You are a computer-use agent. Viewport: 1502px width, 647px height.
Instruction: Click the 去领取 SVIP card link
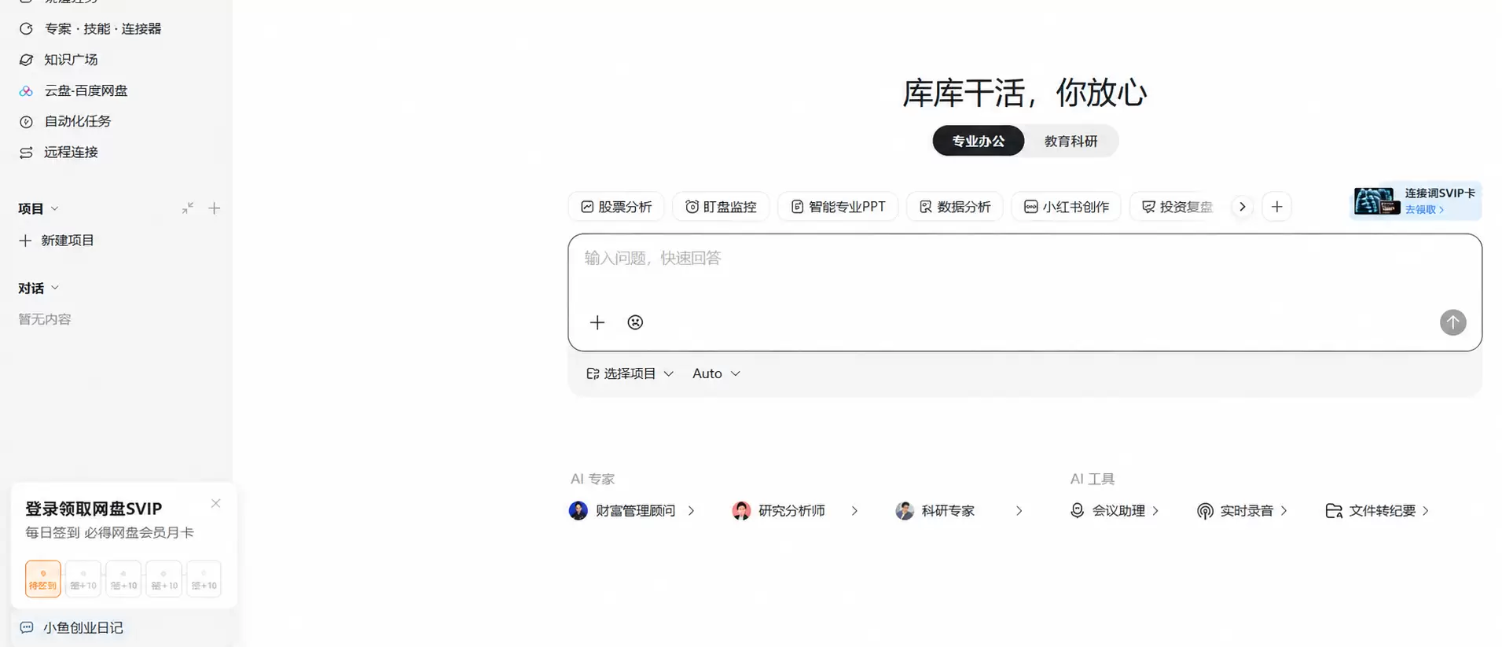pos(1424,210)
